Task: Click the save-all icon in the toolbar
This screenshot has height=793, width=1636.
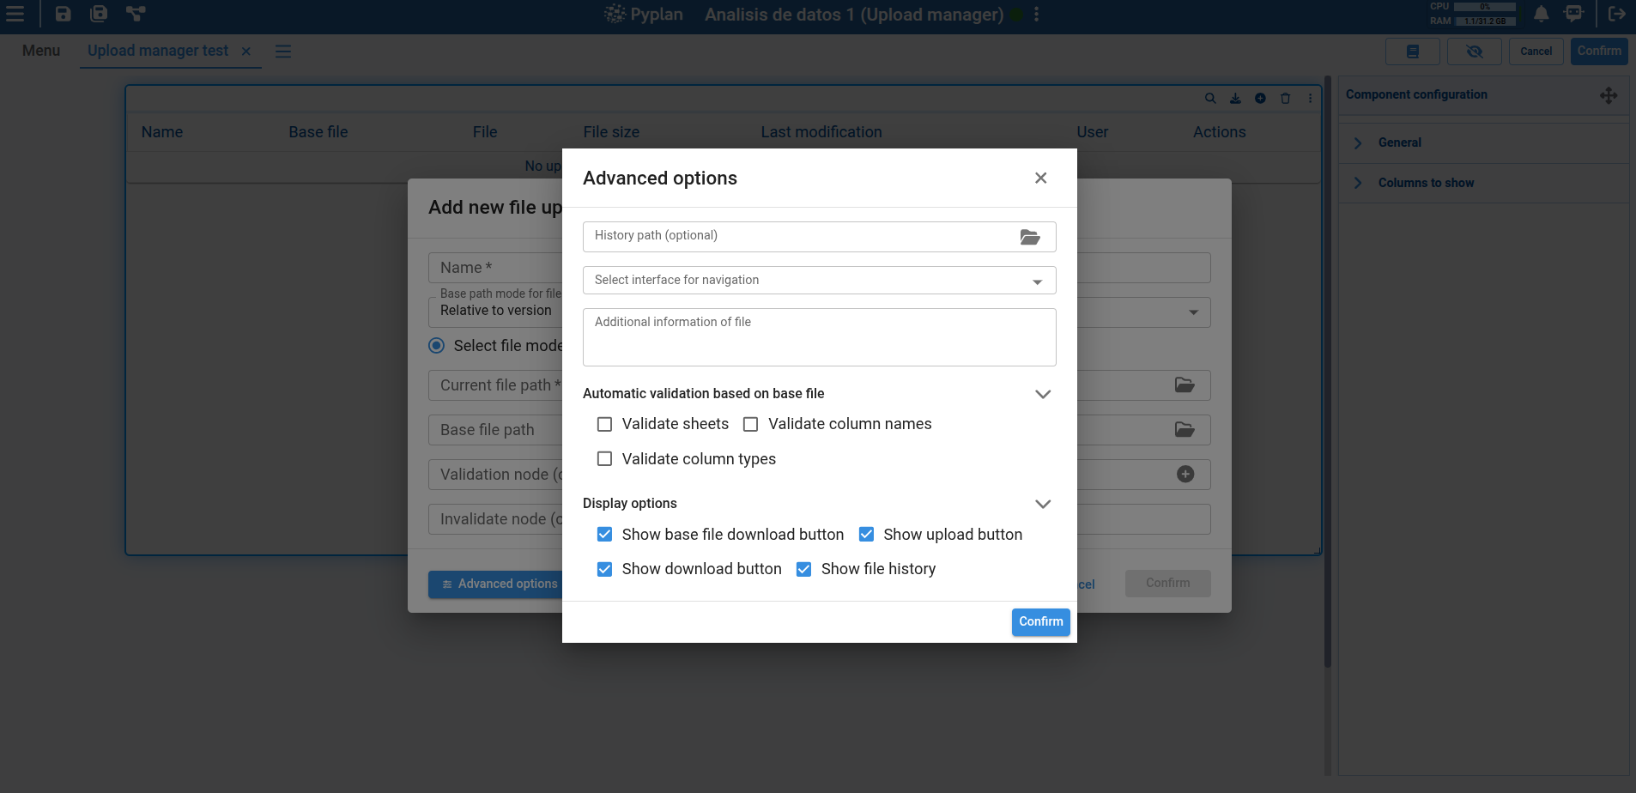Action: (x=99, y=14)
